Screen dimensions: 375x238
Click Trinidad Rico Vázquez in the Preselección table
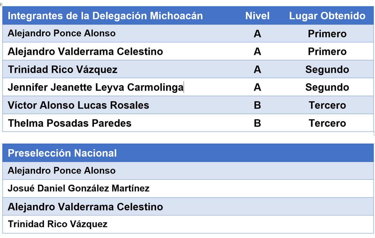click(58, 224)
